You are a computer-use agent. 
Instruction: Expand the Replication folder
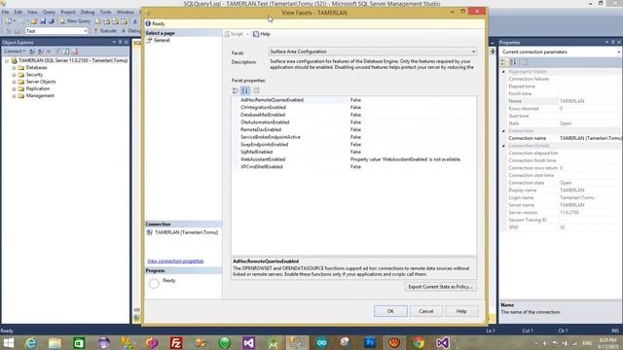point(14,88)
